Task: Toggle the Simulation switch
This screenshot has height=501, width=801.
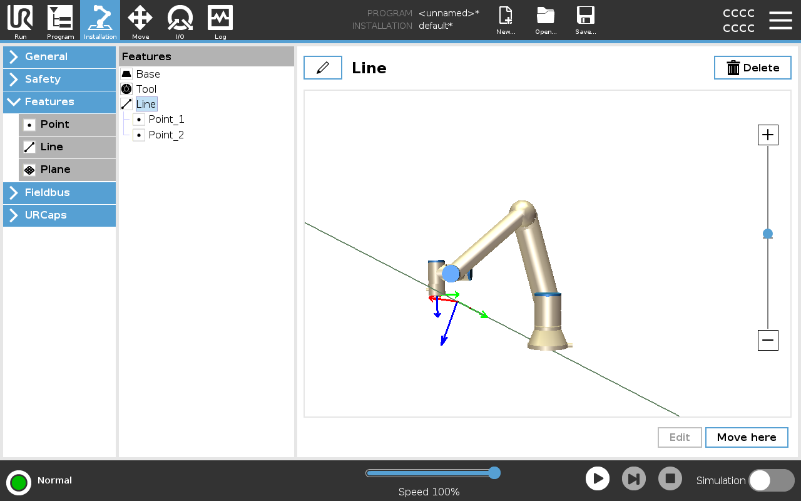Action: pyautogui.click(x=771, y=480)
